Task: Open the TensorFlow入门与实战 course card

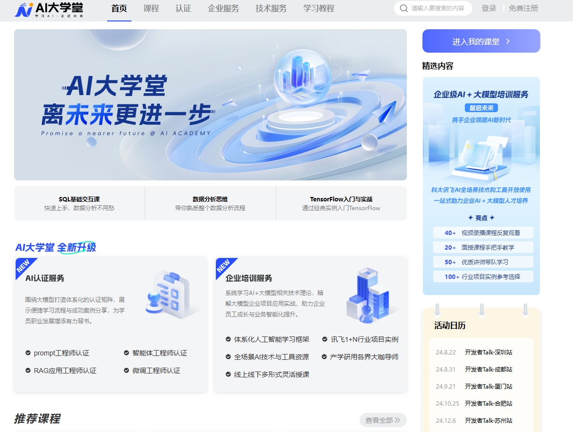Action: [x=341, y=203]
